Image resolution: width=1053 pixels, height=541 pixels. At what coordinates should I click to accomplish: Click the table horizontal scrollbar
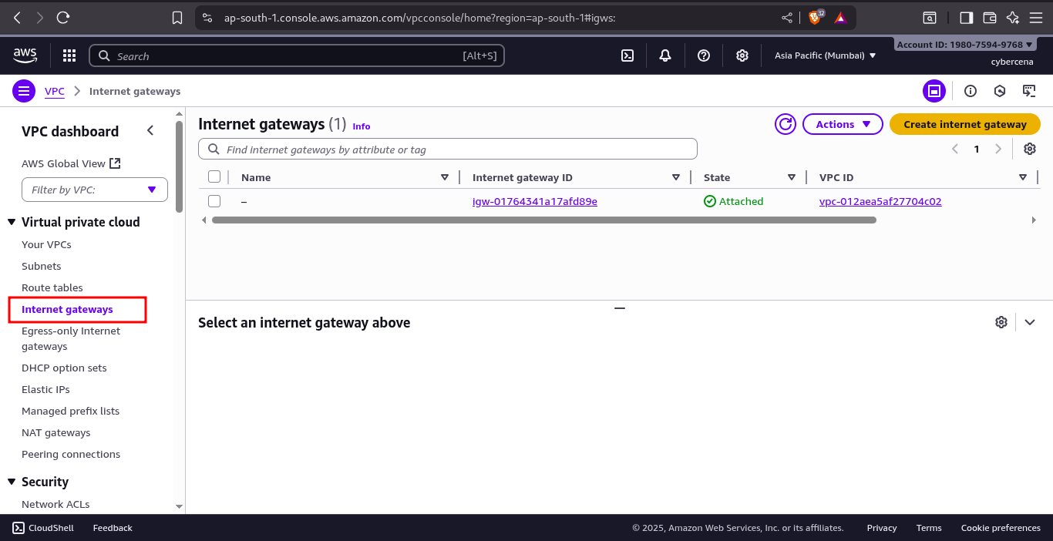[x=544, y=220]
